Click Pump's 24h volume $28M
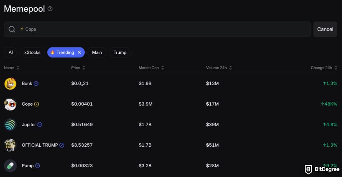This screenshot has height=177, width=342. 212,166
